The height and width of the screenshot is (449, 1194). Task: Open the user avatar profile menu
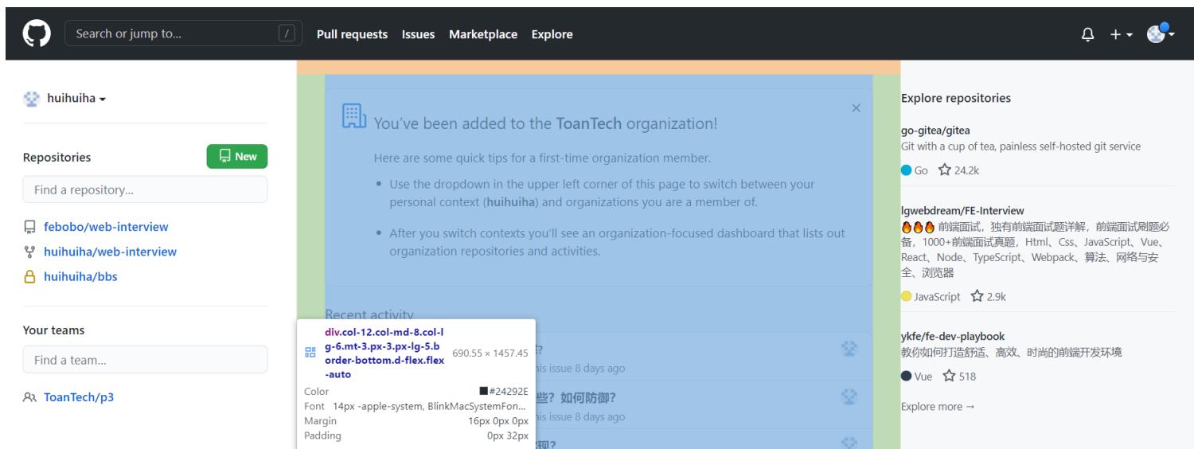click(1160, 34)
